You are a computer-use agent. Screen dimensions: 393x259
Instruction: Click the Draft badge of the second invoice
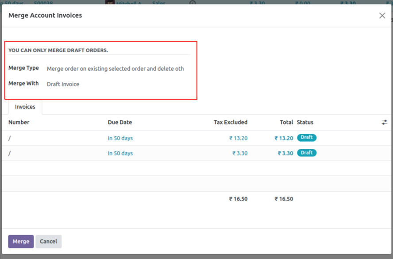click(307, 153)
